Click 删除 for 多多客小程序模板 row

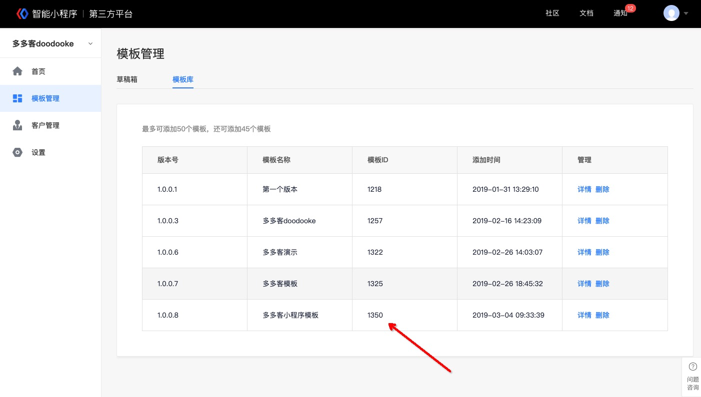click(602, 315)
